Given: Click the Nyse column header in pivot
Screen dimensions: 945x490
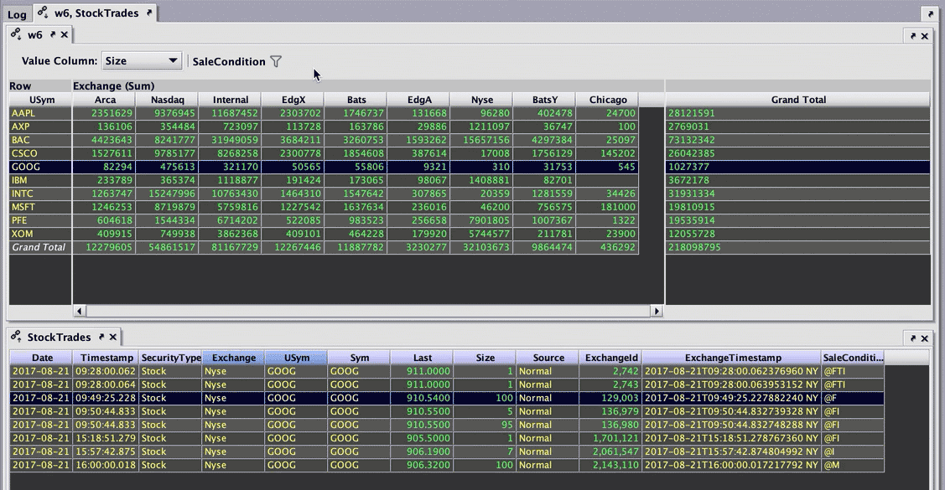Looking at the screenshot, I should pos(481,100).
